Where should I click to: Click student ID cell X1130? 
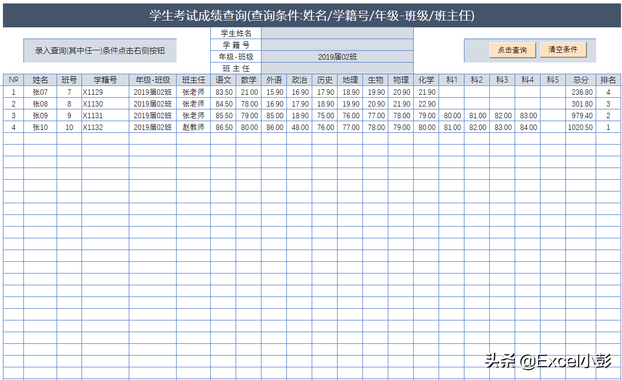[x=105, y=104]
